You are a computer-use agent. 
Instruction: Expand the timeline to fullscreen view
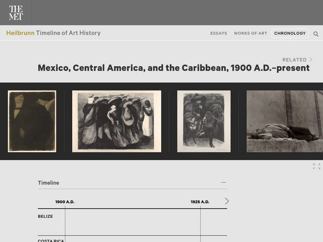[x=317, y=166]
